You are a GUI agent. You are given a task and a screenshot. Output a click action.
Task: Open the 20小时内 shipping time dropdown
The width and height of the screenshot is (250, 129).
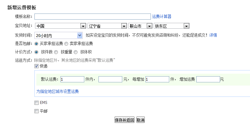tap(59, 35)
